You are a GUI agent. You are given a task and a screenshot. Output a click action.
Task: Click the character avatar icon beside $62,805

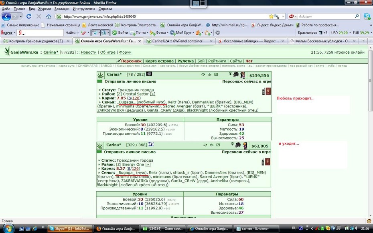pyautogui.click(x=245, y=146)
